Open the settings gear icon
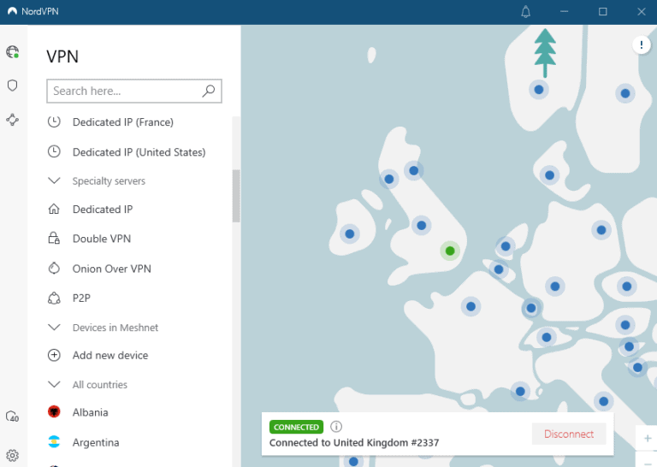This screenshot has height=467, width=657. pyautogui.click(x=12, y=455)
